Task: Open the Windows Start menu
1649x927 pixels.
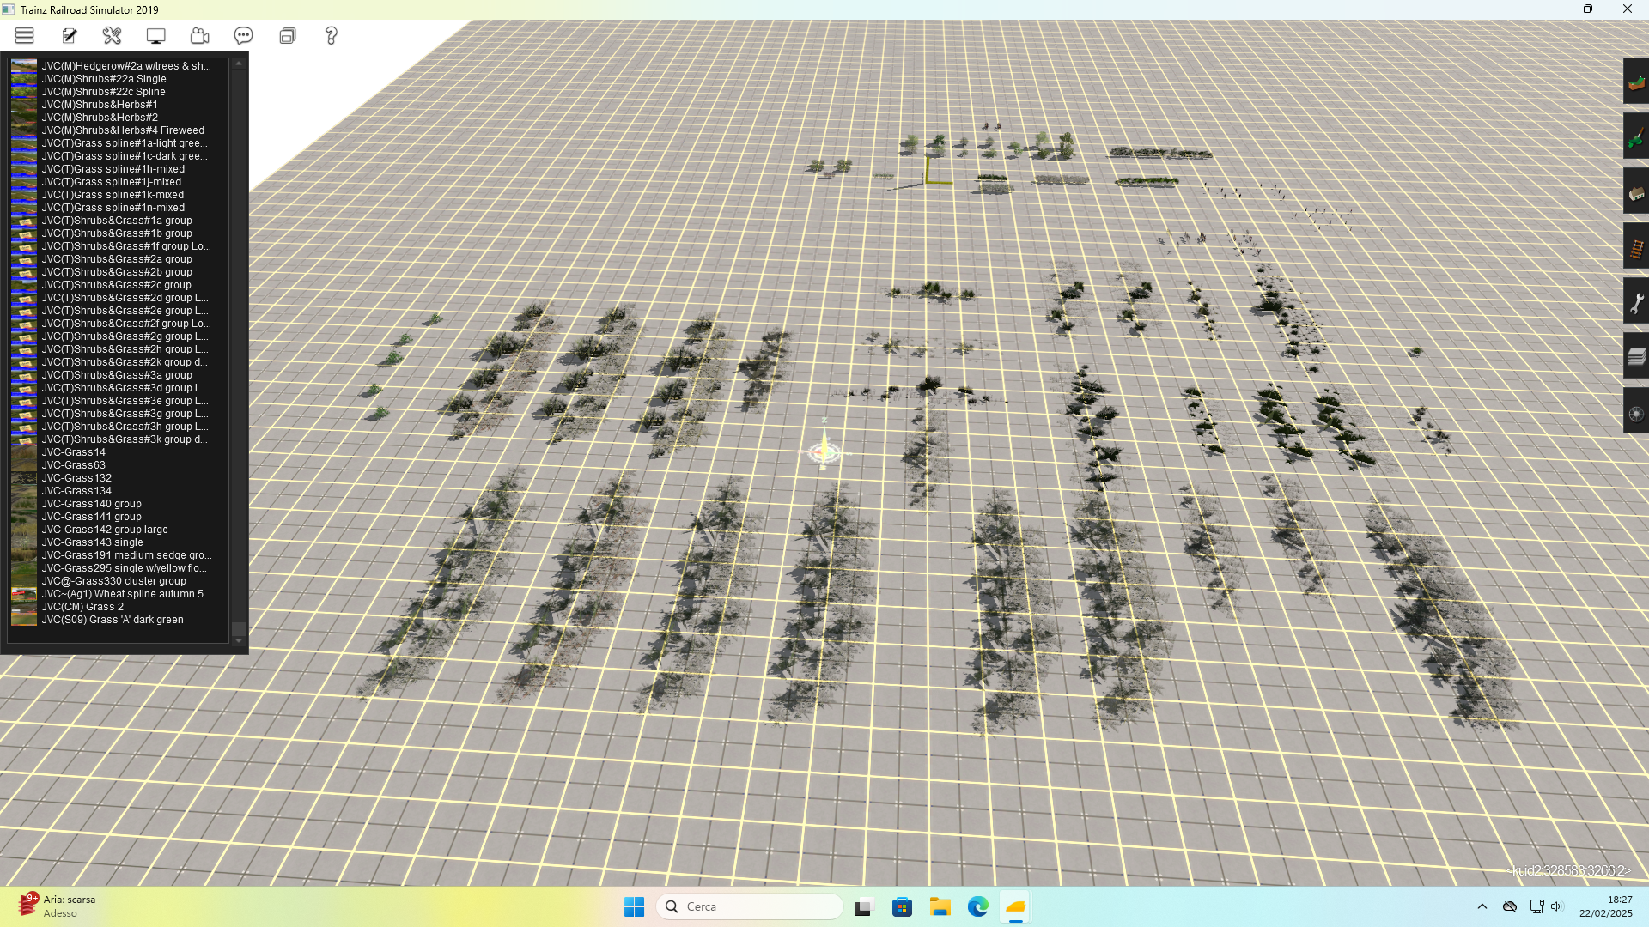Action: point(634,906)
